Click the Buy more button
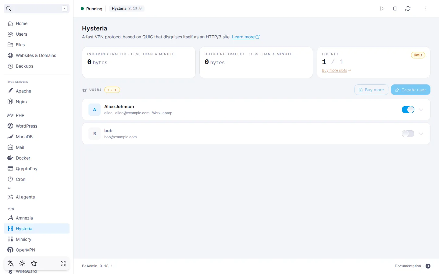 tap(371, 90)
